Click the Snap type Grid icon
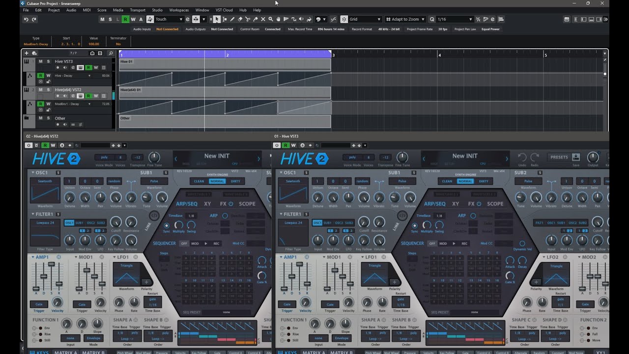 coord(344,19)
